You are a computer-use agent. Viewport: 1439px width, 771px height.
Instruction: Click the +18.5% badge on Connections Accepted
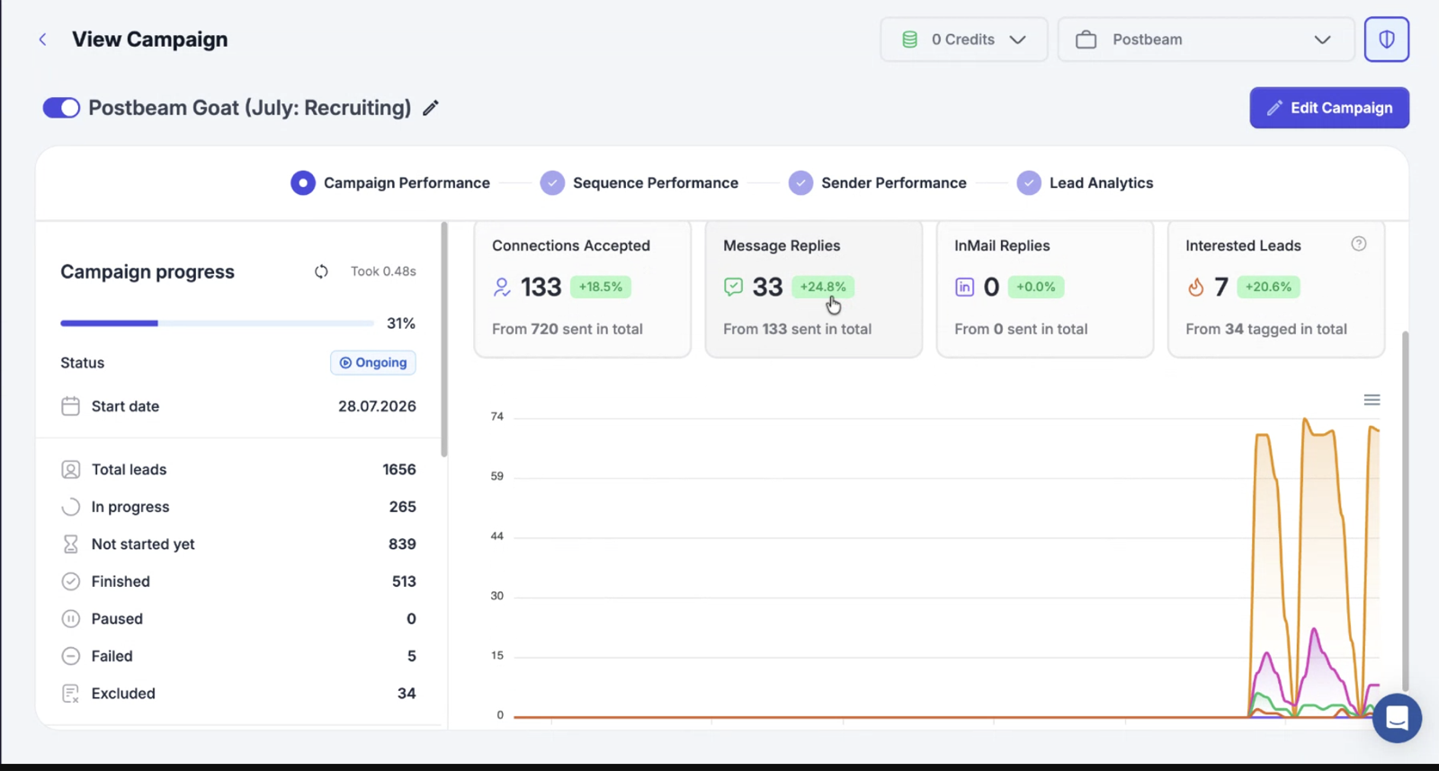tap(601, 287)
